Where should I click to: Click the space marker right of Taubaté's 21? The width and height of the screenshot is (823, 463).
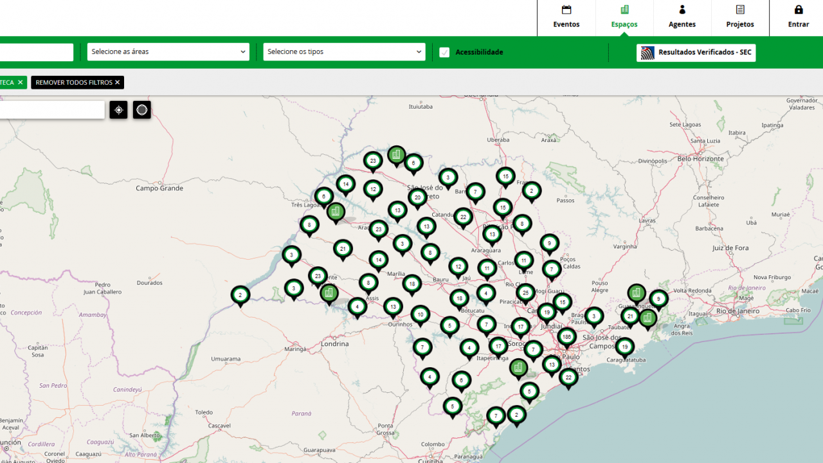[647, 319]
